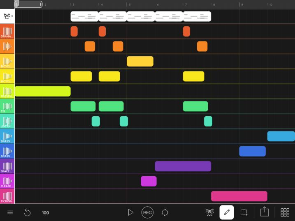The width and height of the screenshot is (295, 221).
Task: Select the light-orange BICYCL track header
Action: coord(7,61)
